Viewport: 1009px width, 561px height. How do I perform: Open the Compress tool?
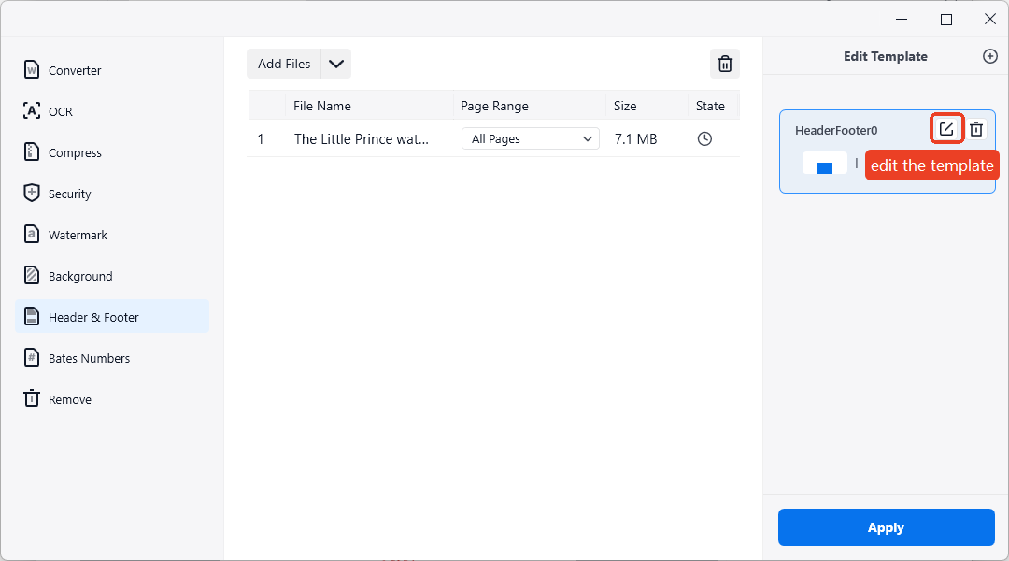(x=75, y=152)
